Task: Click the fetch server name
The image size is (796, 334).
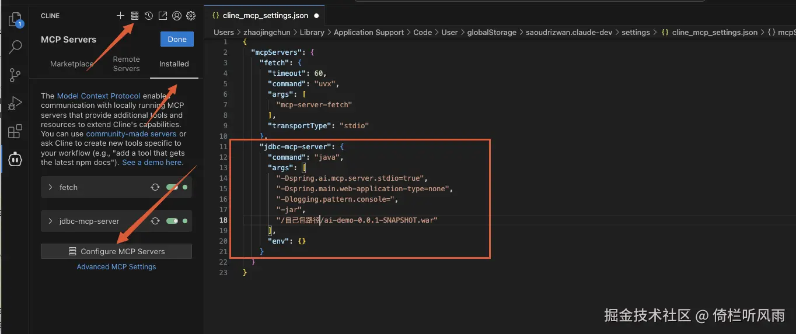Action: coord(68,187)
